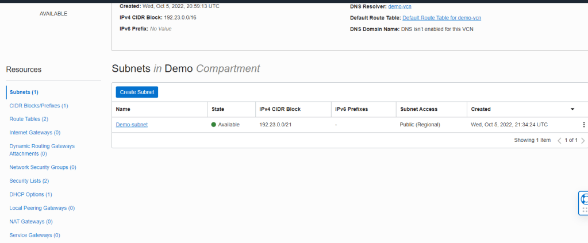Image resolution: width=588 pixels, height=243 pixels.
Task: Open the three-dot actions menu for Demo-subnet
Action: [583, 125]
